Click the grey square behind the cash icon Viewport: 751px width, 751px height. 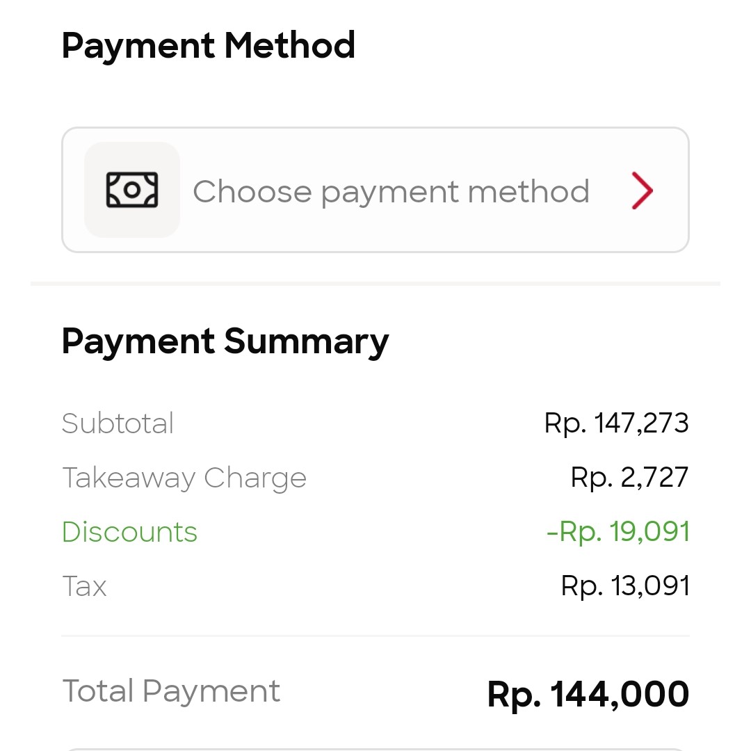click(132, 190)
